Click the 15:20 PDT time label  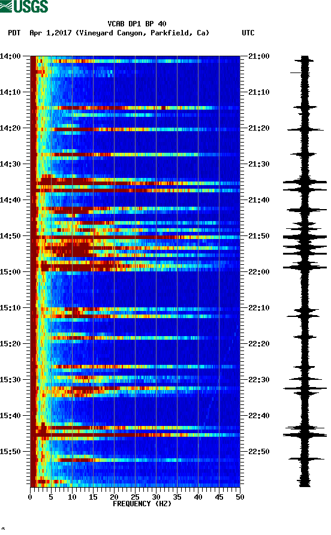10,344
